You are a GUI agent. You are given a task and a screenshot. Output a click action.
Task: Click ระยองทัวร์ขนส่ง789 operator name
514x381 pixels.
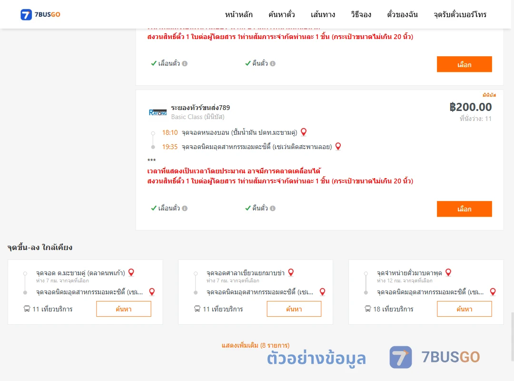point(200,108)
